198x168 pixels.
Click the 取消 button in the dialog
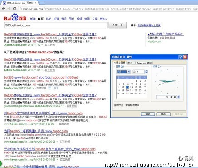tap(163, 114)
